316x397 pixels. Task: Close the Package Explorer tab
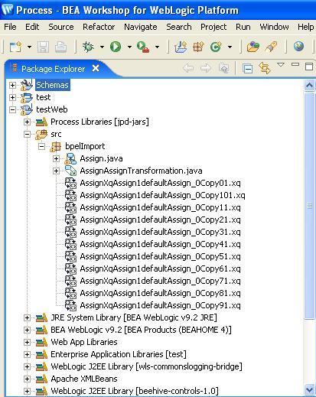click(96, 68)
